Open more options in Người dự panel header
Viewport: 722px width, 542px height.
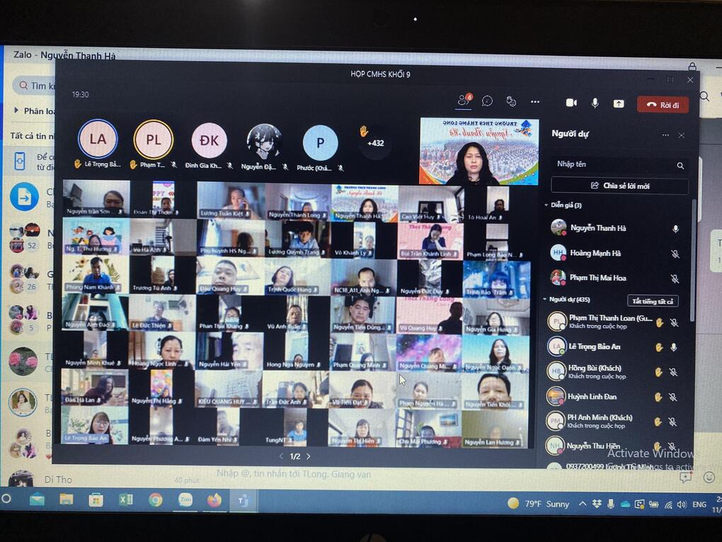pyautogui.click(x=665, y=135)
